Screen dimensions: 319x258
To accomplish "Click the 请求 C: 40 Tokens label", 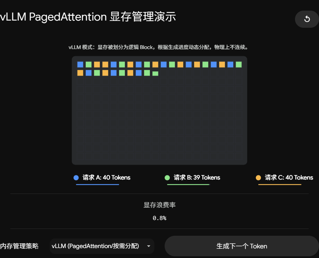I will pos(289,177).
